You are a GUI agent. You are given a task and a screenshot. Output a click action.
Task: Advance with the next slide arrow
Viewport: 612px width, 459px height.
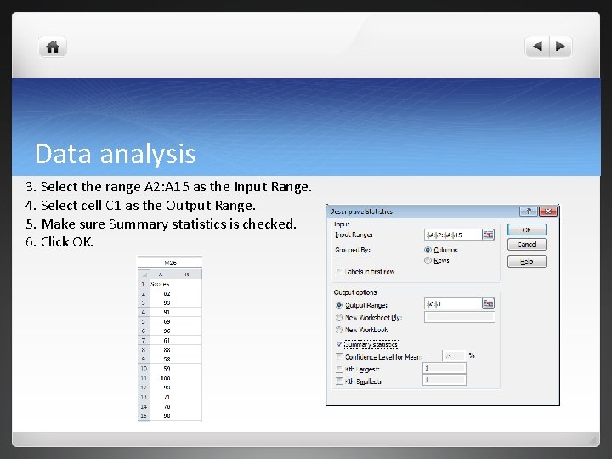(560, 47)
